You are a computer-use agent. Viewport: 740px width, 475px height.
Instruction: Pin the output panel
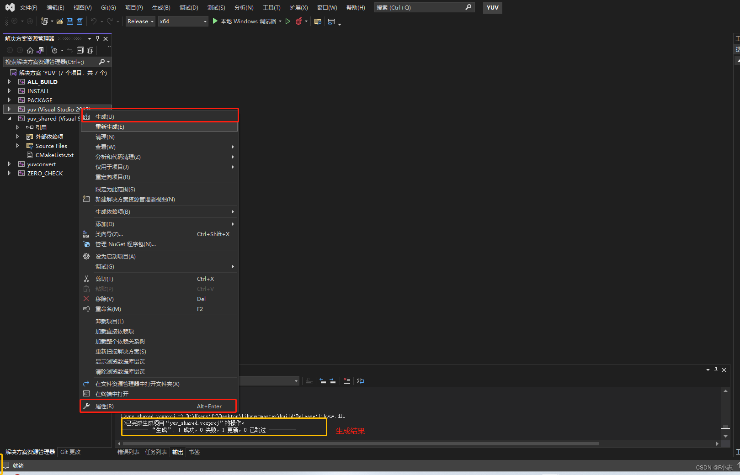point(716,369)
